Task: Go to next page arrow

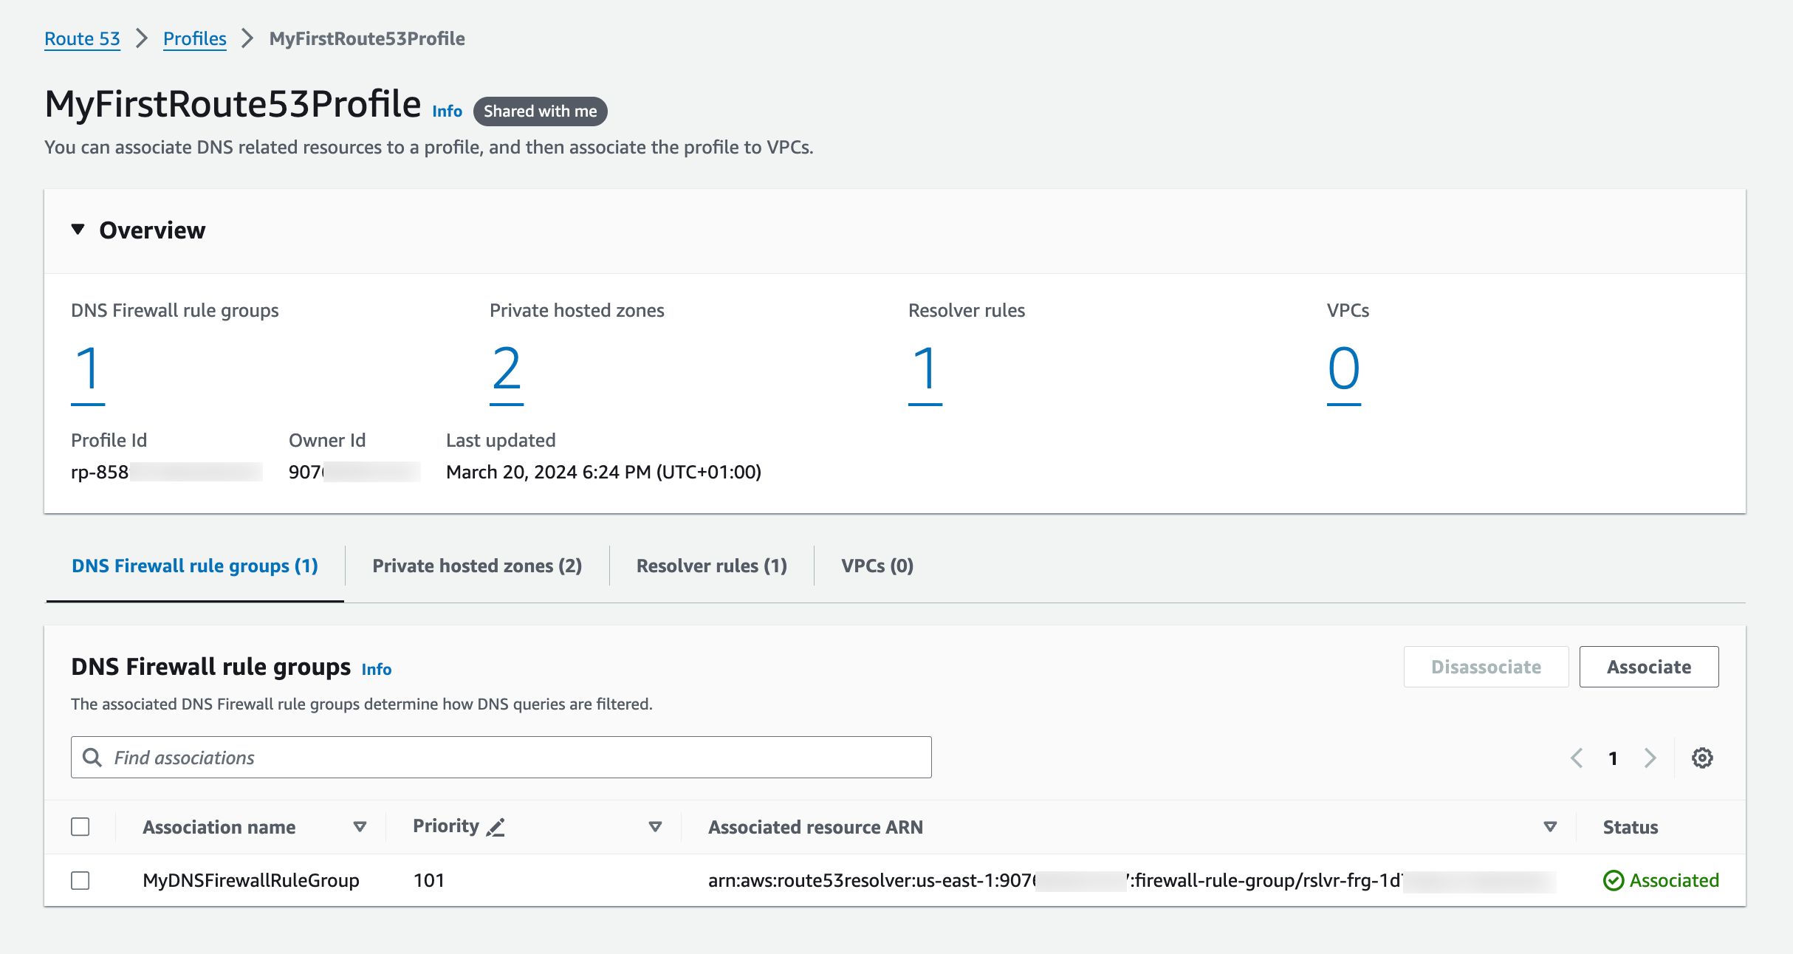Action: pos(1650,758)
